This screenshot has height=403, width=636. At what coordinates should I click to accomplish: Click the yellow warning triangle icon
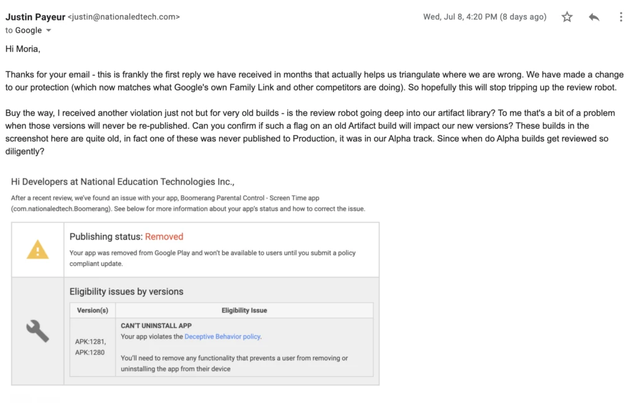coord(37,250)
